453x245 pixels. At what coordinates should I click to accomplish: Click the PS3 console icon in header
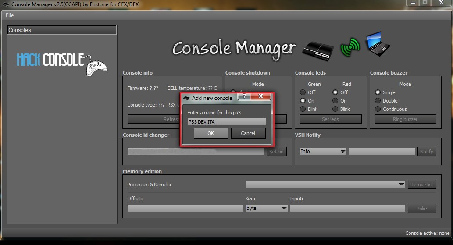(318, 48)
